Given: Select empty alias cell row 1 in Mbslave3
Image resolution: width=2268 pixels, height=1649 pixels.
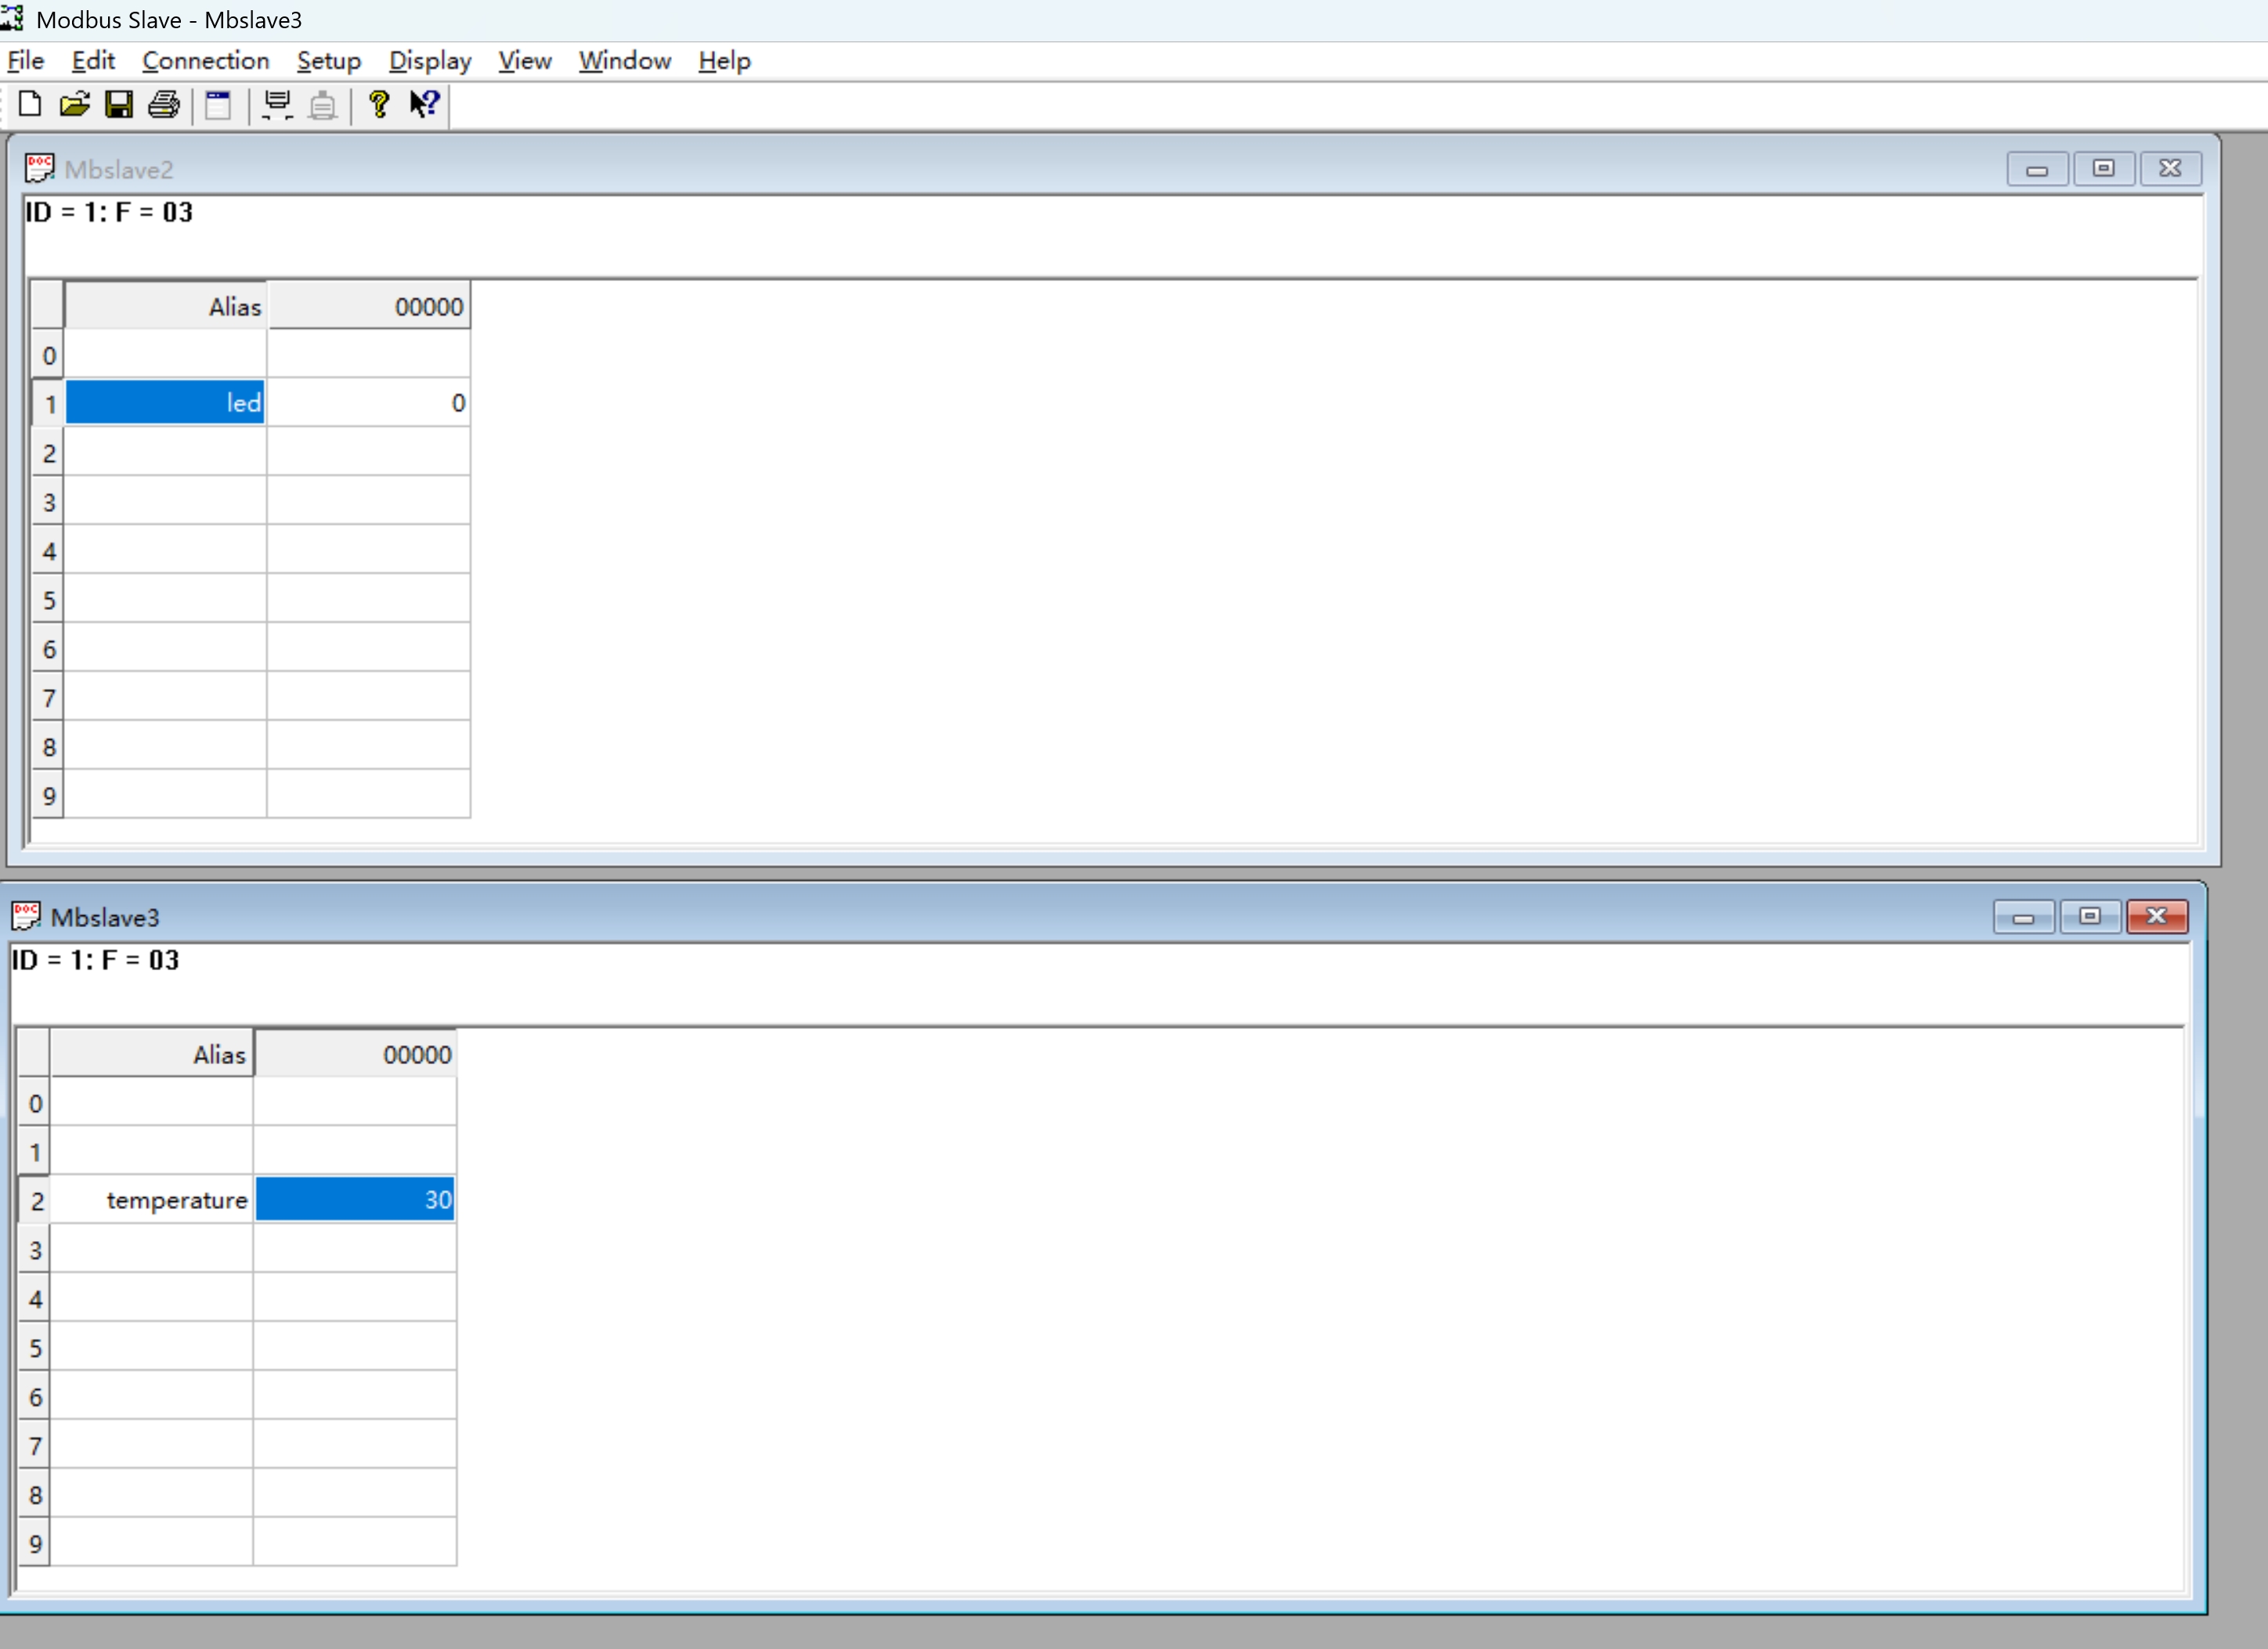Looking at the screenshot, I should [152, 1151].
